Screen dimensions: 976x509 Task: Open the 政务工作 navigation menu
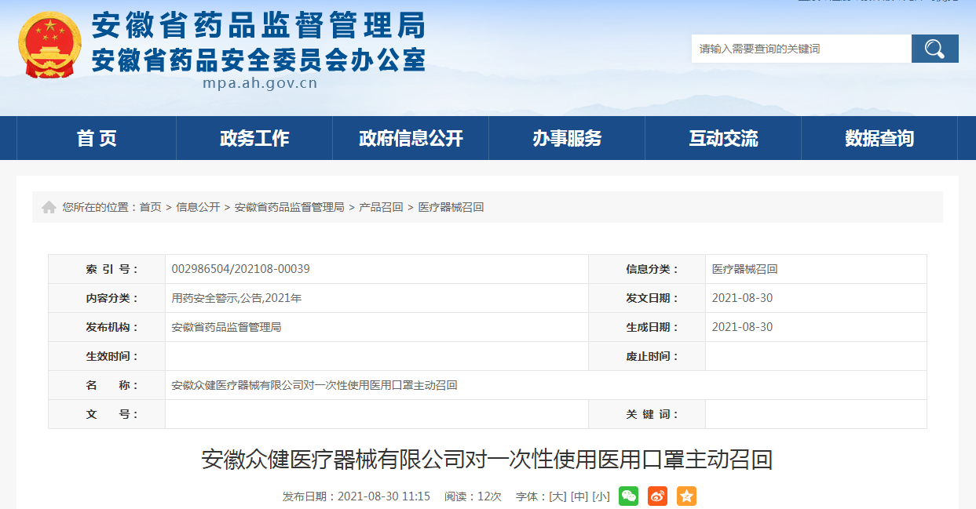click(254, 138)
